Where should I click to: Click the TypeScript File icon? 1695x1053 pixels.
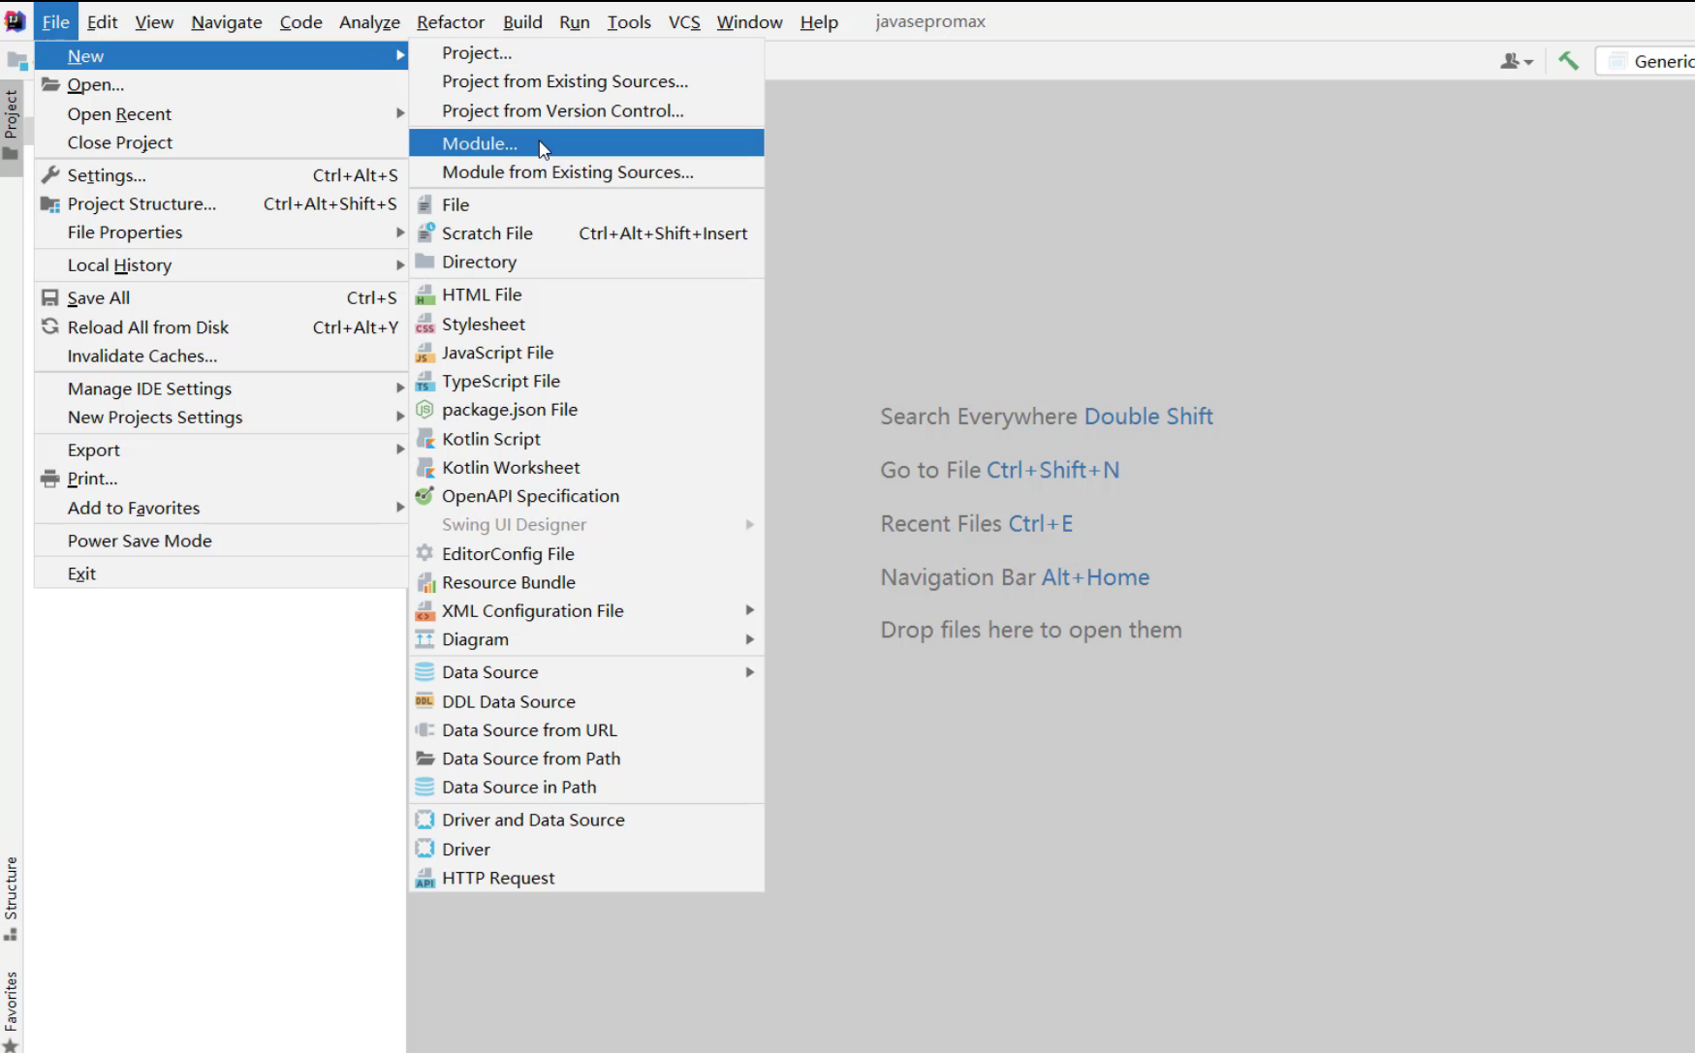424,382
